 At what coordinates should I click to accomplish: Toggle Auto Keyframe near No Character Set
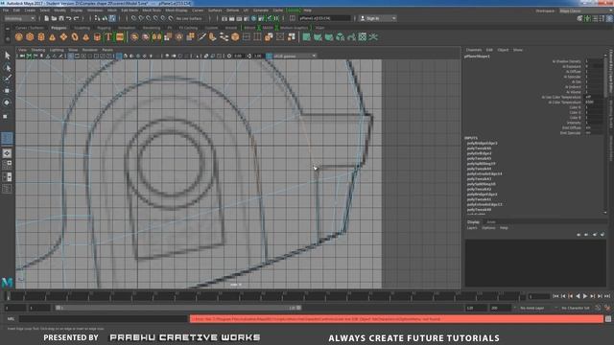pyautogui.click(x=598, y=309)
